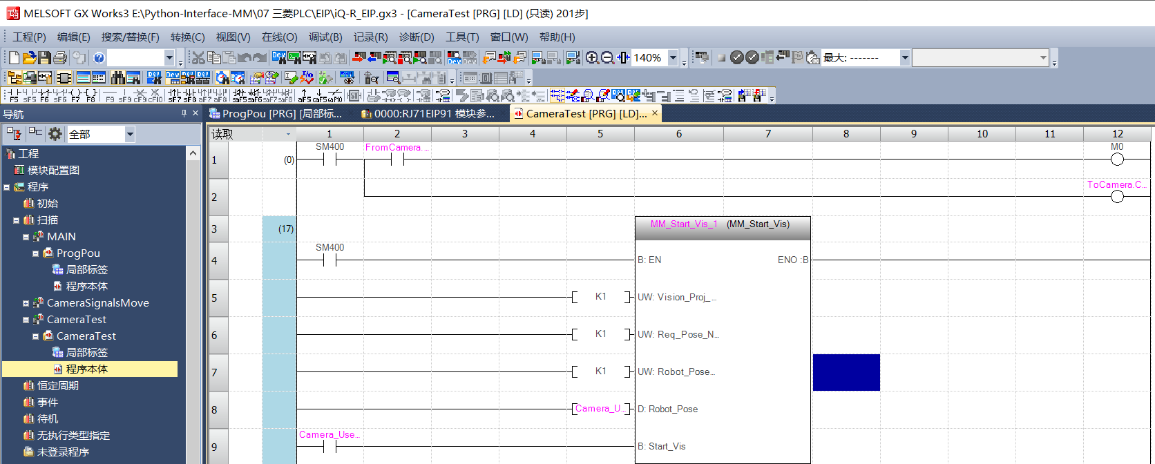Click the Save project icon
This screenshot has width=1155, height=464.
44,58
